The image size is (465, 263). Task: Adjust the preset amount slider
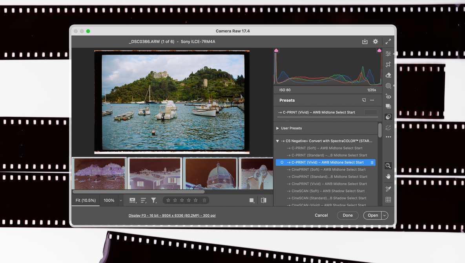click(x=328, y=117)
